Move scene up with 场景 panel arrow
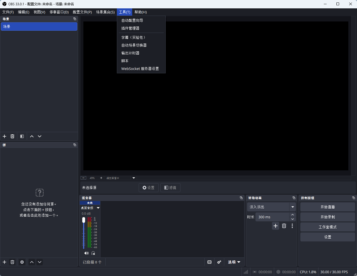 (x=32, y=136)
